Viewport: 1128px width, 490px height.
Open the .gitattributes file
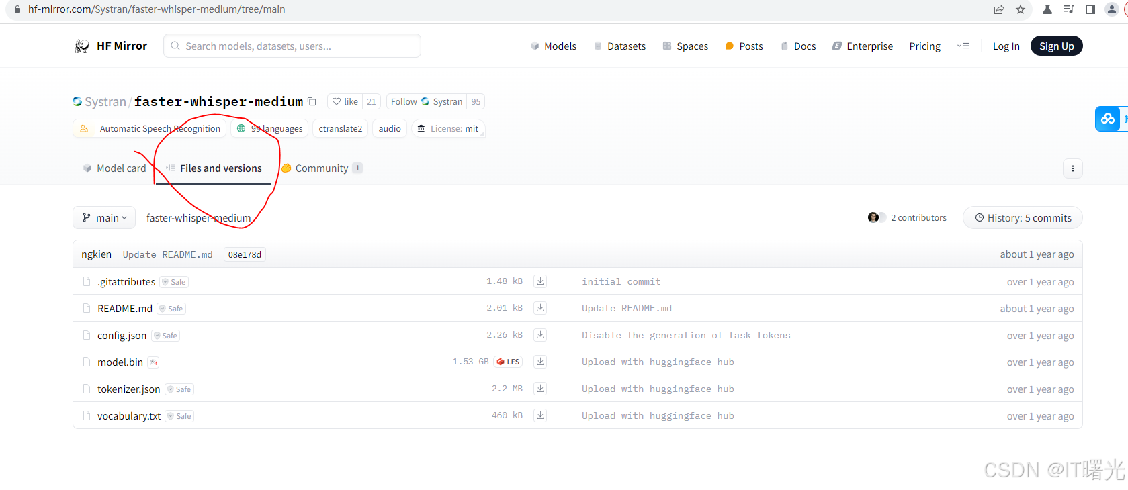(126, 281)
